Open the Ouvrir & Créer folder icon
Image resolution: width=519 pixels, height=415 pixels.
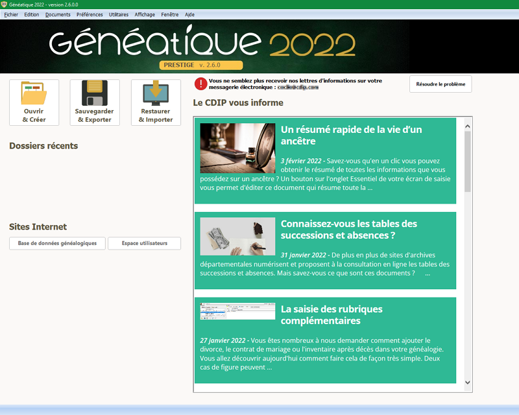click(x=34, y=102)
